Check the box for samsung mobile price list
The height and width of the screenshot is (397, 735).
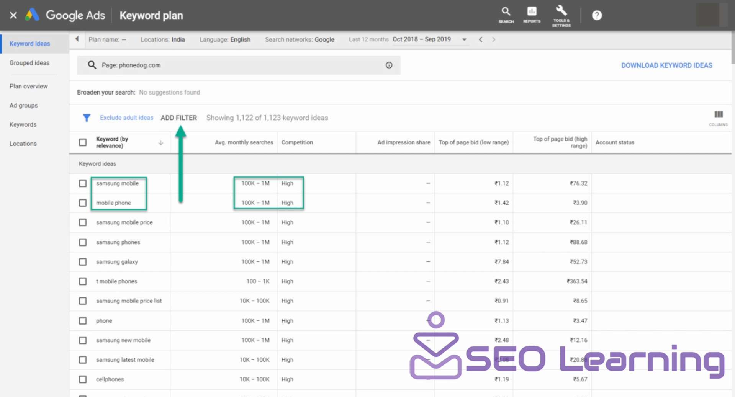point(83,301)
